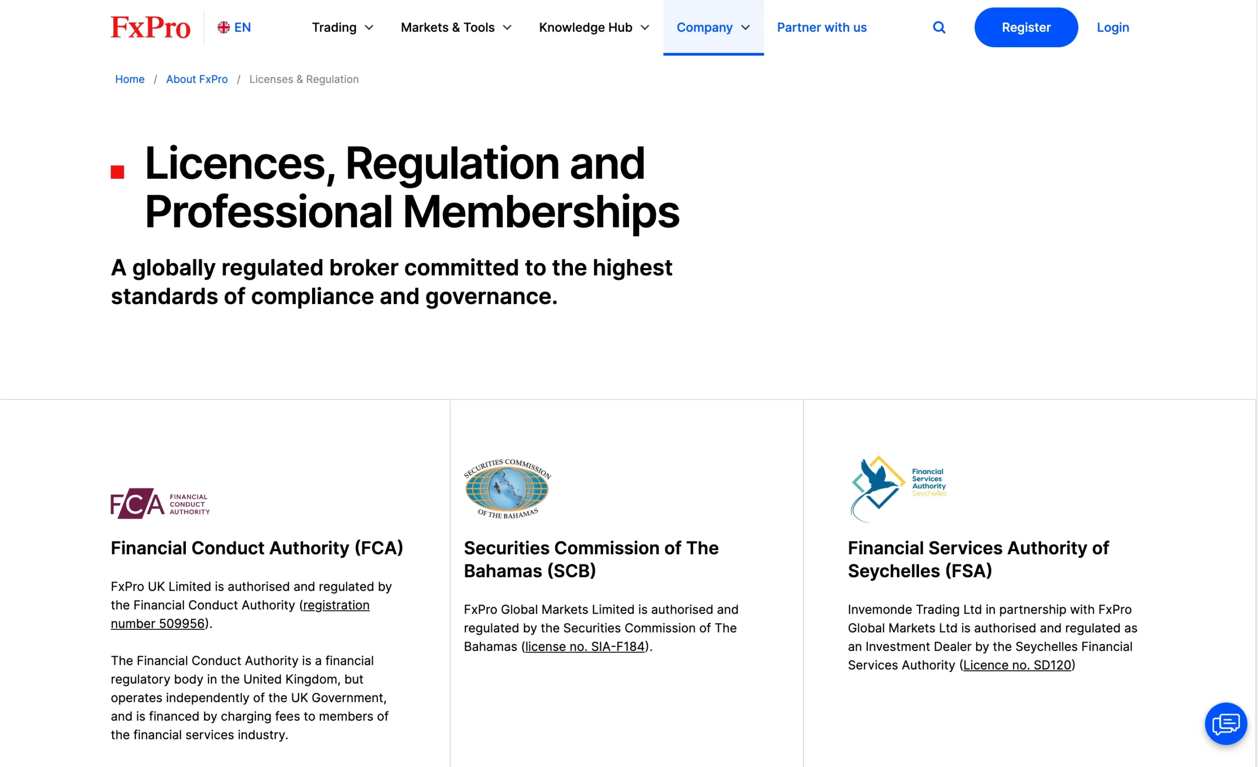Click the FCA logo image
The image size is (1258, 767).
(x=160, y=503)
